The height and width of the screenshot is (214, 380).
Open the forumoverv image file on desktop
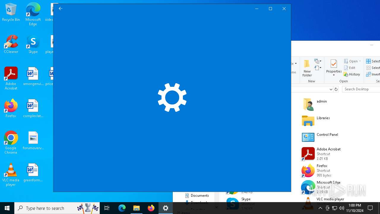pyautogui.click(x=33, y=141)
